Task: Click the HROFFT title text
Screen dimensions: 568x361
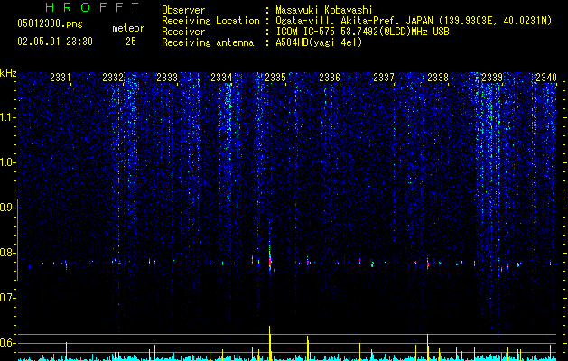Action: 92,7
